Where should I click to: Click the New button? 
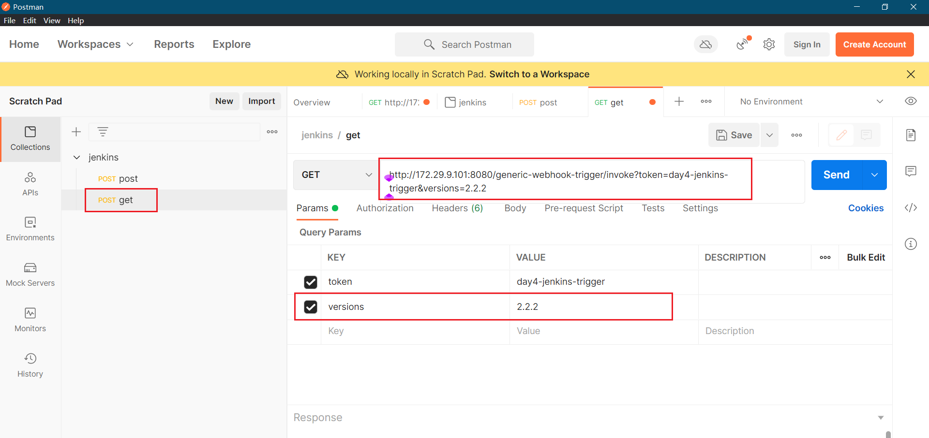224,101
